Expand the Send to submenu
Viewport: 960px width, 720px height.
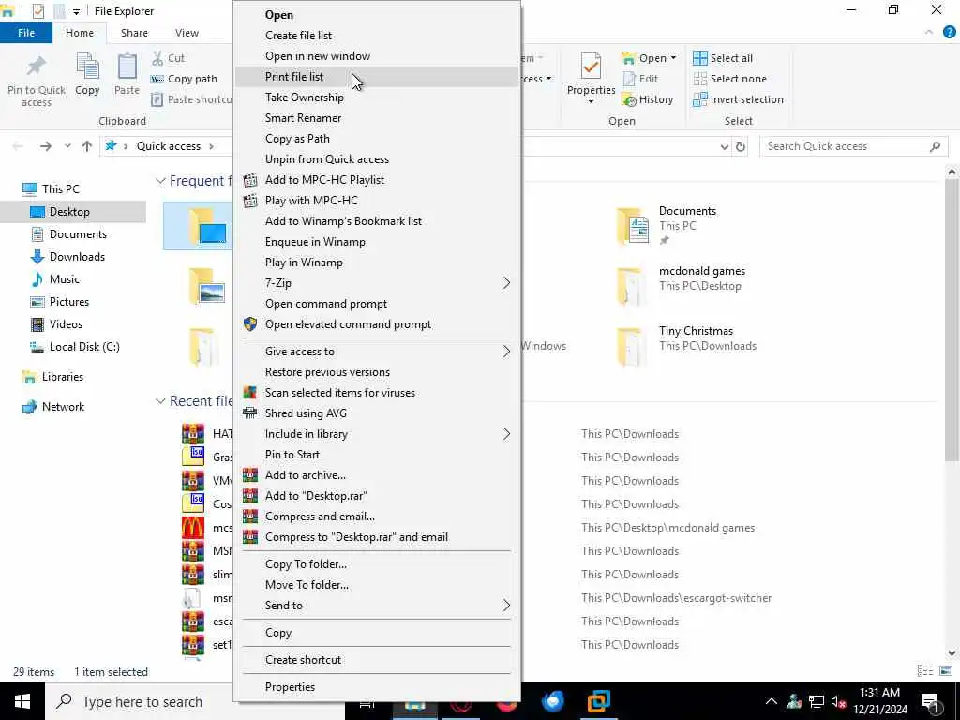click(x=377, y=606)
